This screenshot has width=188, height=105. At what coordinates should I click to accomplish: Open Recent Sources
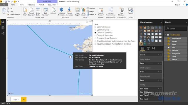[x=31, y=12]
